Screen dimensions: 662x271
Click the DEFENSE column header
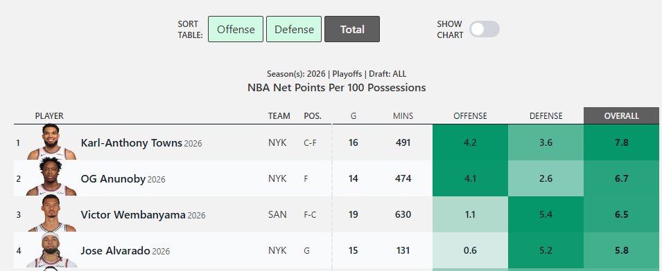coord(546,115)
